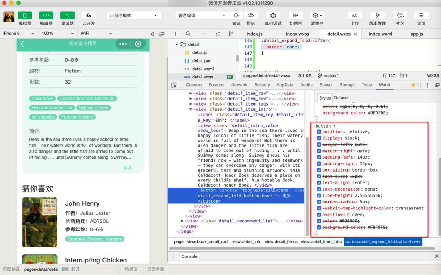Viewport: 441px width, 275px height.
Task: Collapse the detail_item_intro view node
Action: coord(191,109)
